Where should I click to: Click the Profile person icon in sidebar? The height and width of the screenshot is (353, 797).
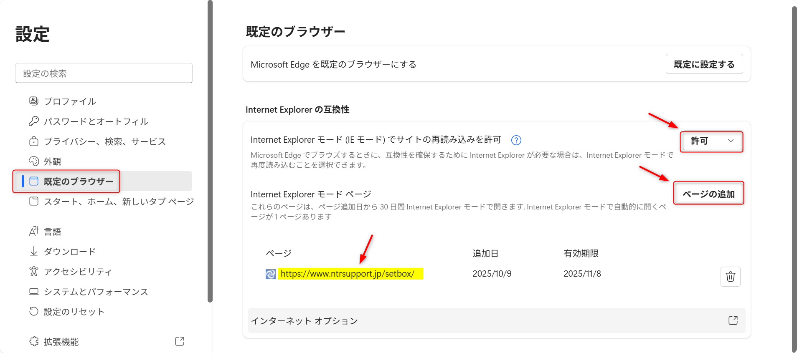point(34,101)
